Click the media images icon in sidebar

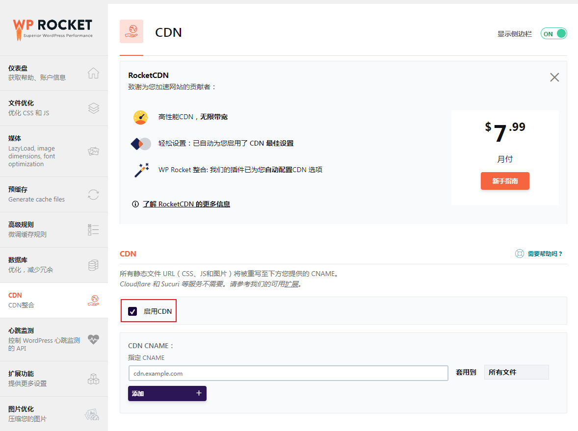coord(93,152)
